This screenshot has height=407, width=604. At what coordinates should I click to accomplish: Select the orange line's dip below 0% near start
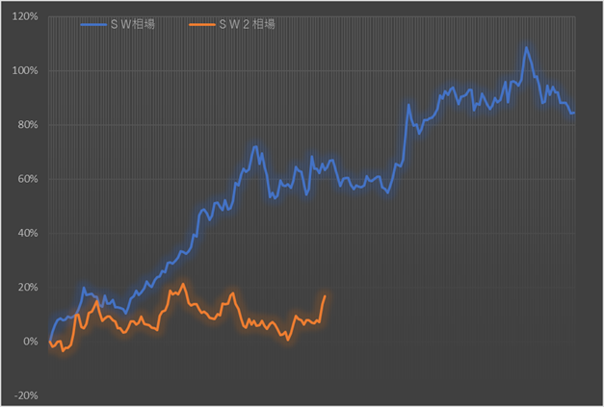coord(63,350)
